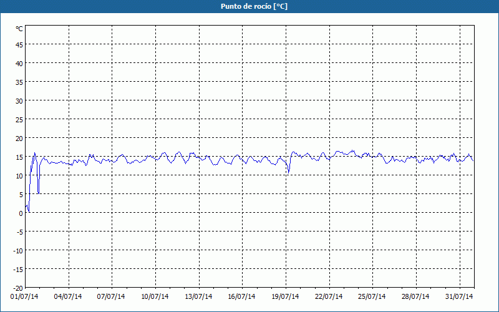Click the 22/07/14 date label
The width and height of the screenshot is (499, 312).
pyautogui.click(x=329, y=297)
